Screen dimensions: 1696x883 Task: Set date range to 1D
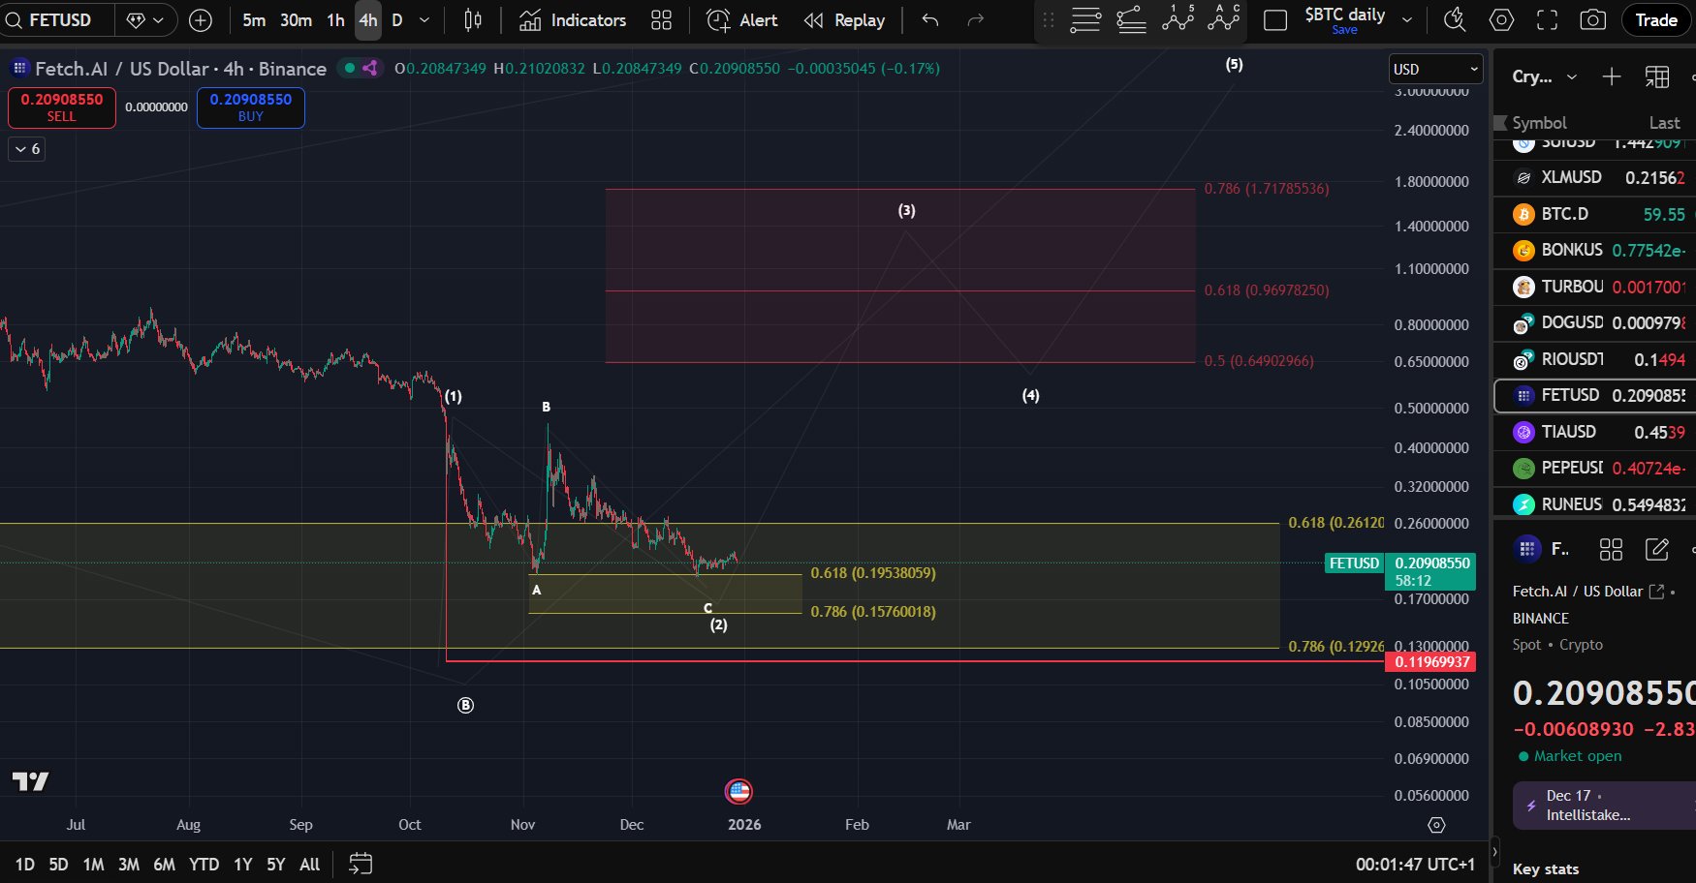(x=25, y=865)
